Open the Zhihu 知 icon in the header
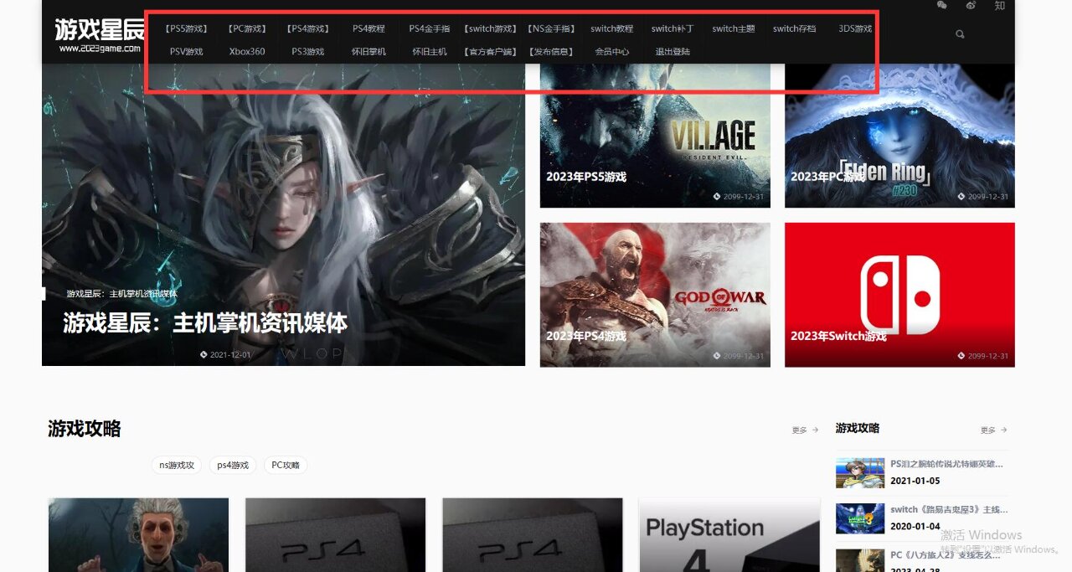 click(x=1000, y=5)
